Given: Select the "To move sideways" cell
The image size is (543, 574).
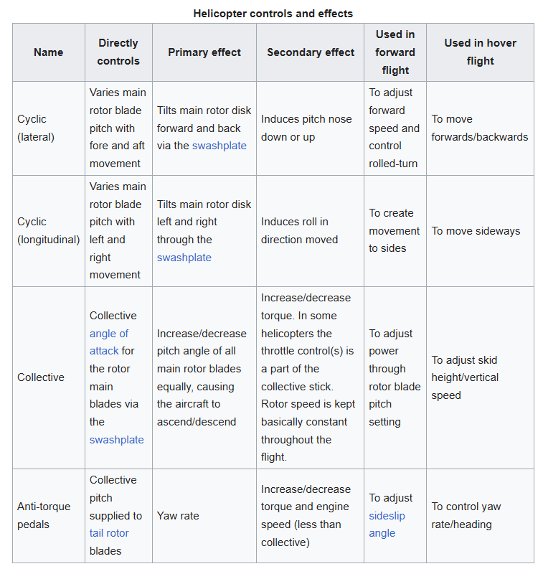Looking at the screenshot, I should click(x=476, y=231).
